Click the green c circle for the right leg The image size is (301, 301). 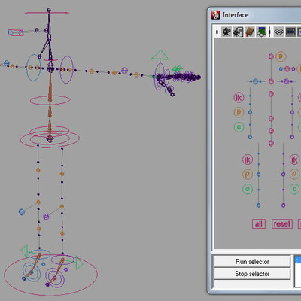[x=294, y=189]
